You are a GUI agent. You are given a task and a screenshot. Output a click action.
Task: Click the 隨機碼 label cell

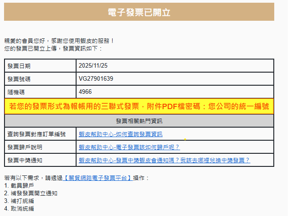(16, 92)
